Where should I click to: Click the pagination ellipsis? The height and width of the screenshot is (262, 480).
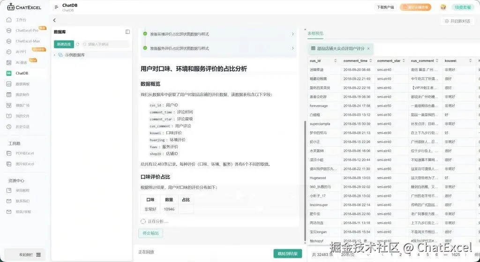(445, 255)
